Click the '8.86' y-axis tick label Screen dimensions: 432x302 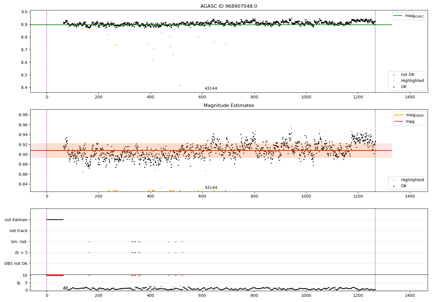coord(24,174)
